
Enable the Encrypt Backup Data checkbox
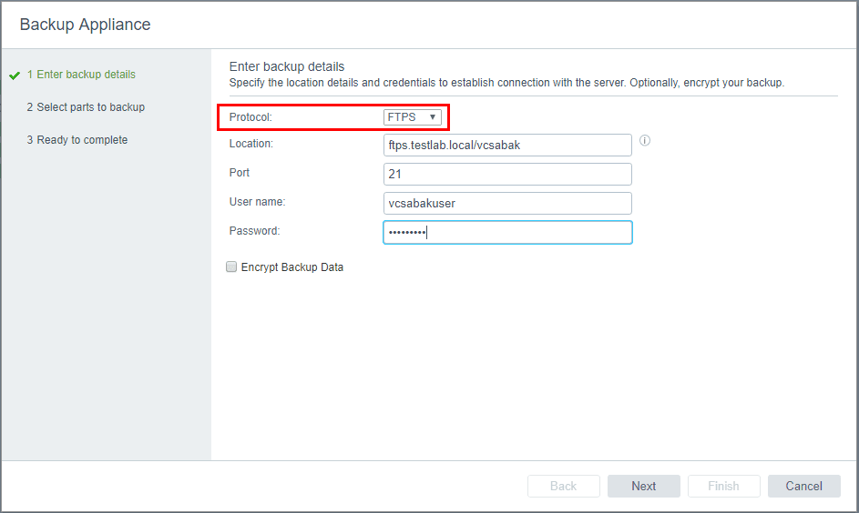tap(231, 267)
